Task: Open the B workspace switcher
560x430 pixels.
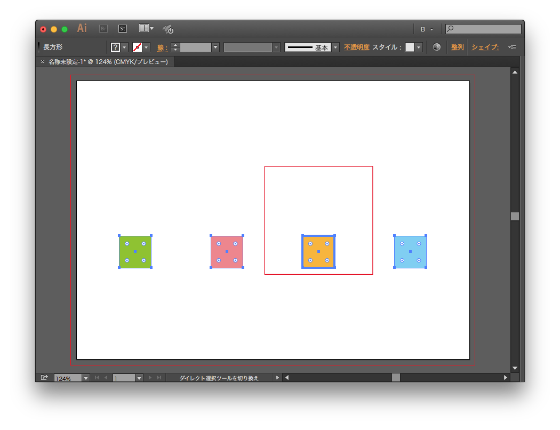Action: click(424, 29)
